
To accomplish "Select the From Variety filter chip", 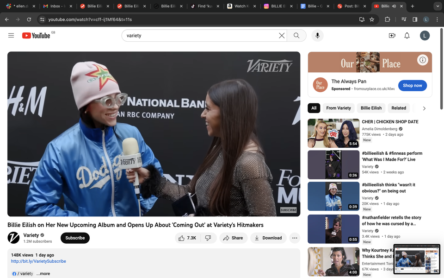I will (339, 108).
